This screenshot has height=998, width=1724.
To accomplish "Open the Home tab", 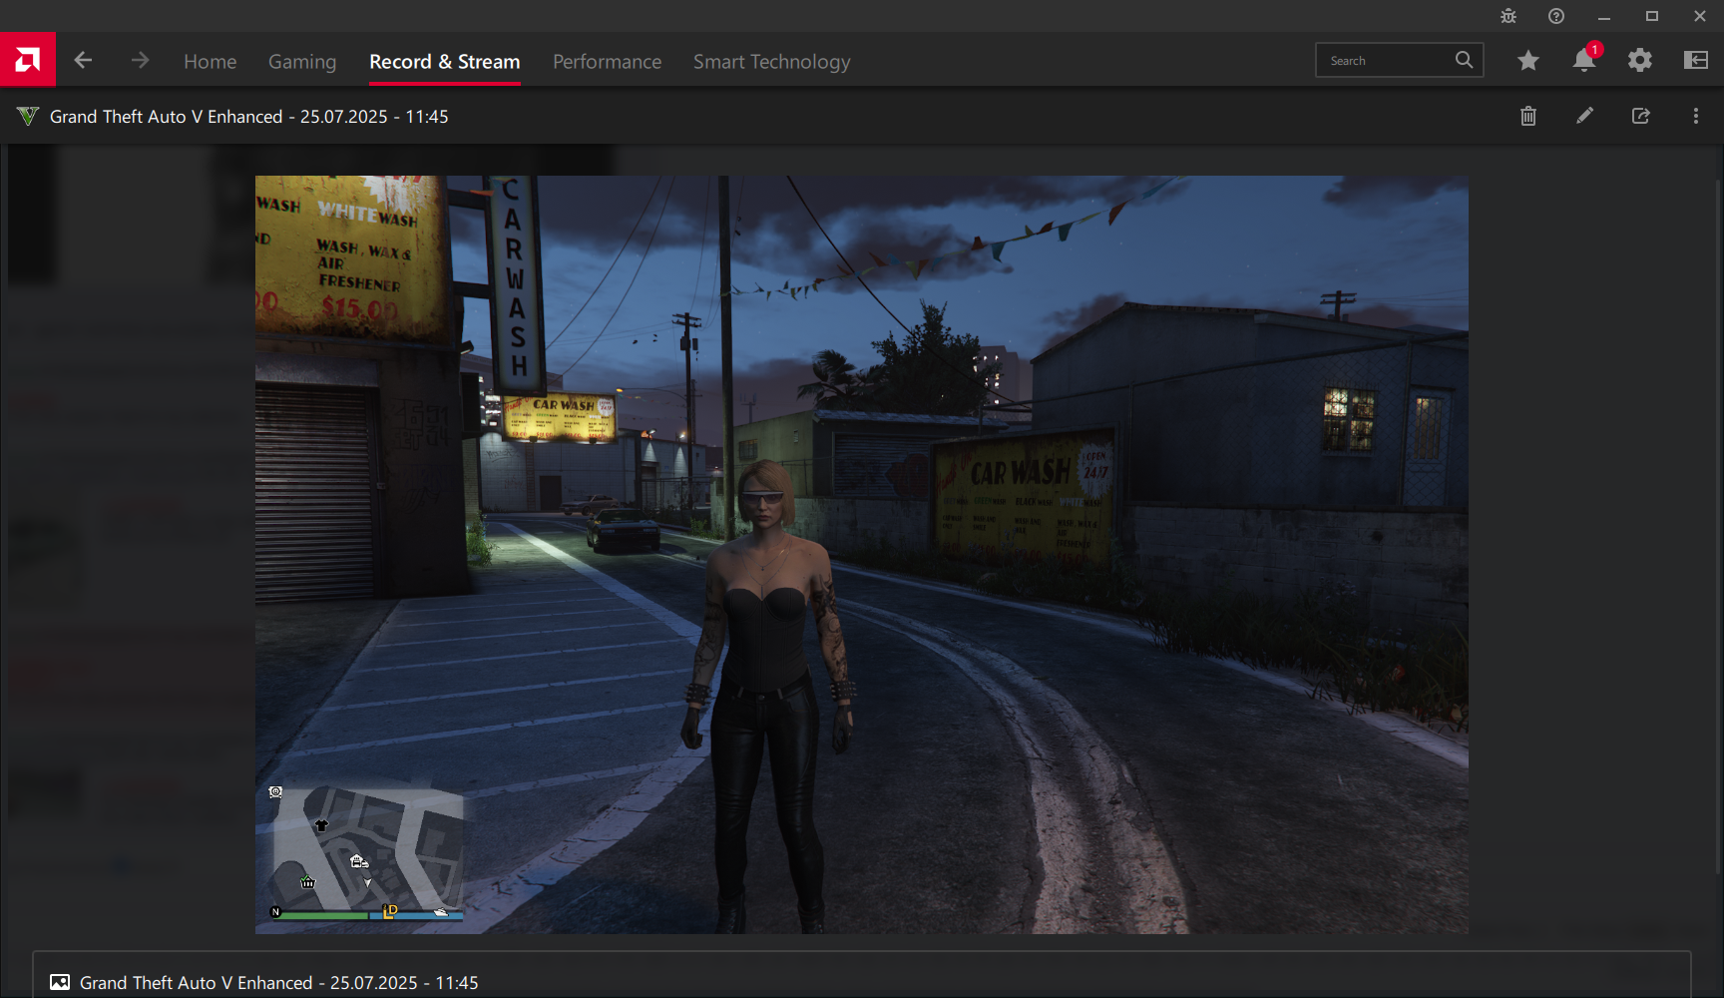I will click(210, 62).
